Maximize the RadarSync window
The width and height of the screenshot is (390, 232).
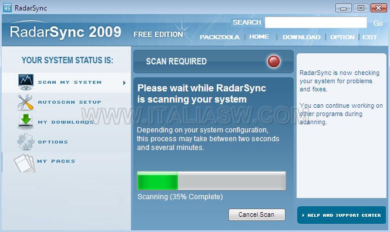point(361,8)
